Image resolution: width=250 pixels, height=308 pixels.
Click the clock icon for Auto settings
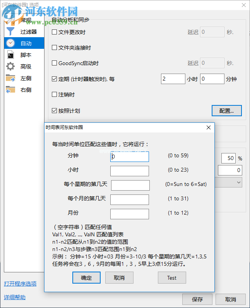coord(10,43)
